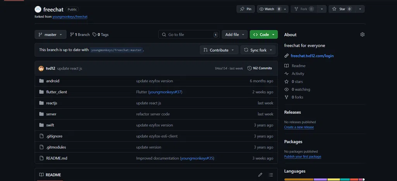Open the 162 Commits history
397x181 pixels.
259,68
